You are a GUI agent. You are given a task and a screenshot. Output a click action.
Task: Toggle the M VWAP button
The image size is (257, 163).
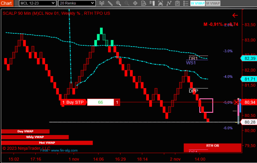click(213, 3)
